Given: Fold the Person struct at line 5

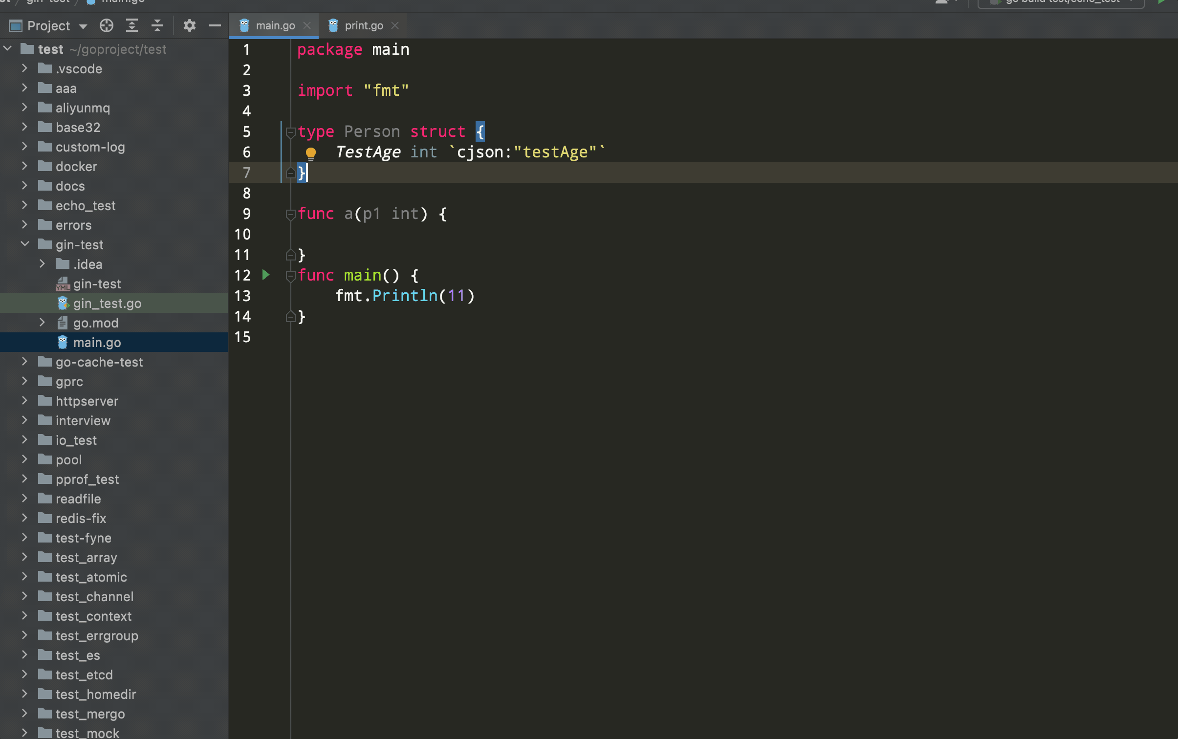Looking at the screenshot, I should (290, 132).
